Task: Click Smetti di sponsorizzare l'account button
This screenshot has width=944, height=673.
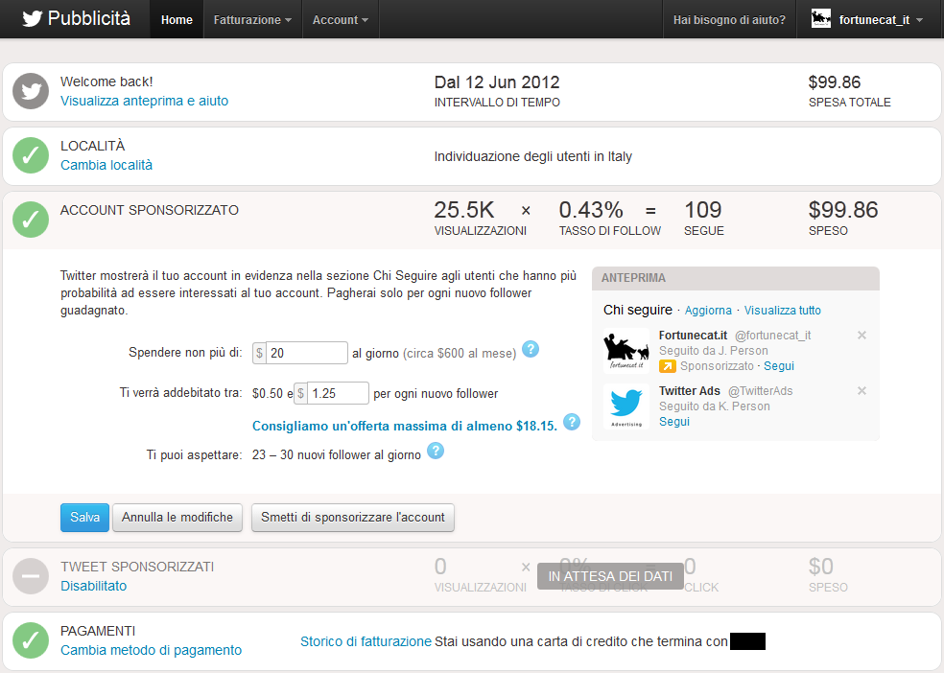Action: (x=353, y=518)
